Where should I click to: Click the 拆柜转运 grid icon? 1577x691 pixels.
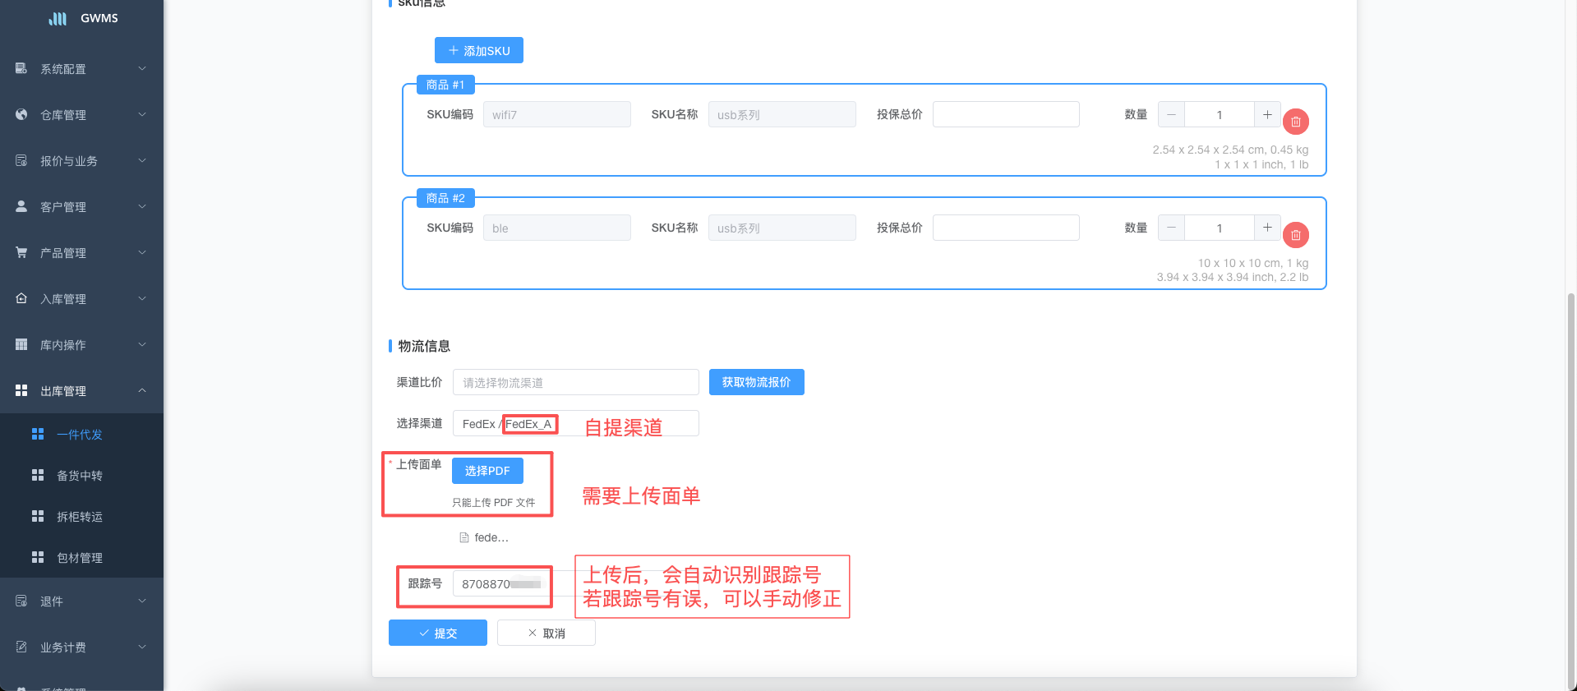click(38, 516)
